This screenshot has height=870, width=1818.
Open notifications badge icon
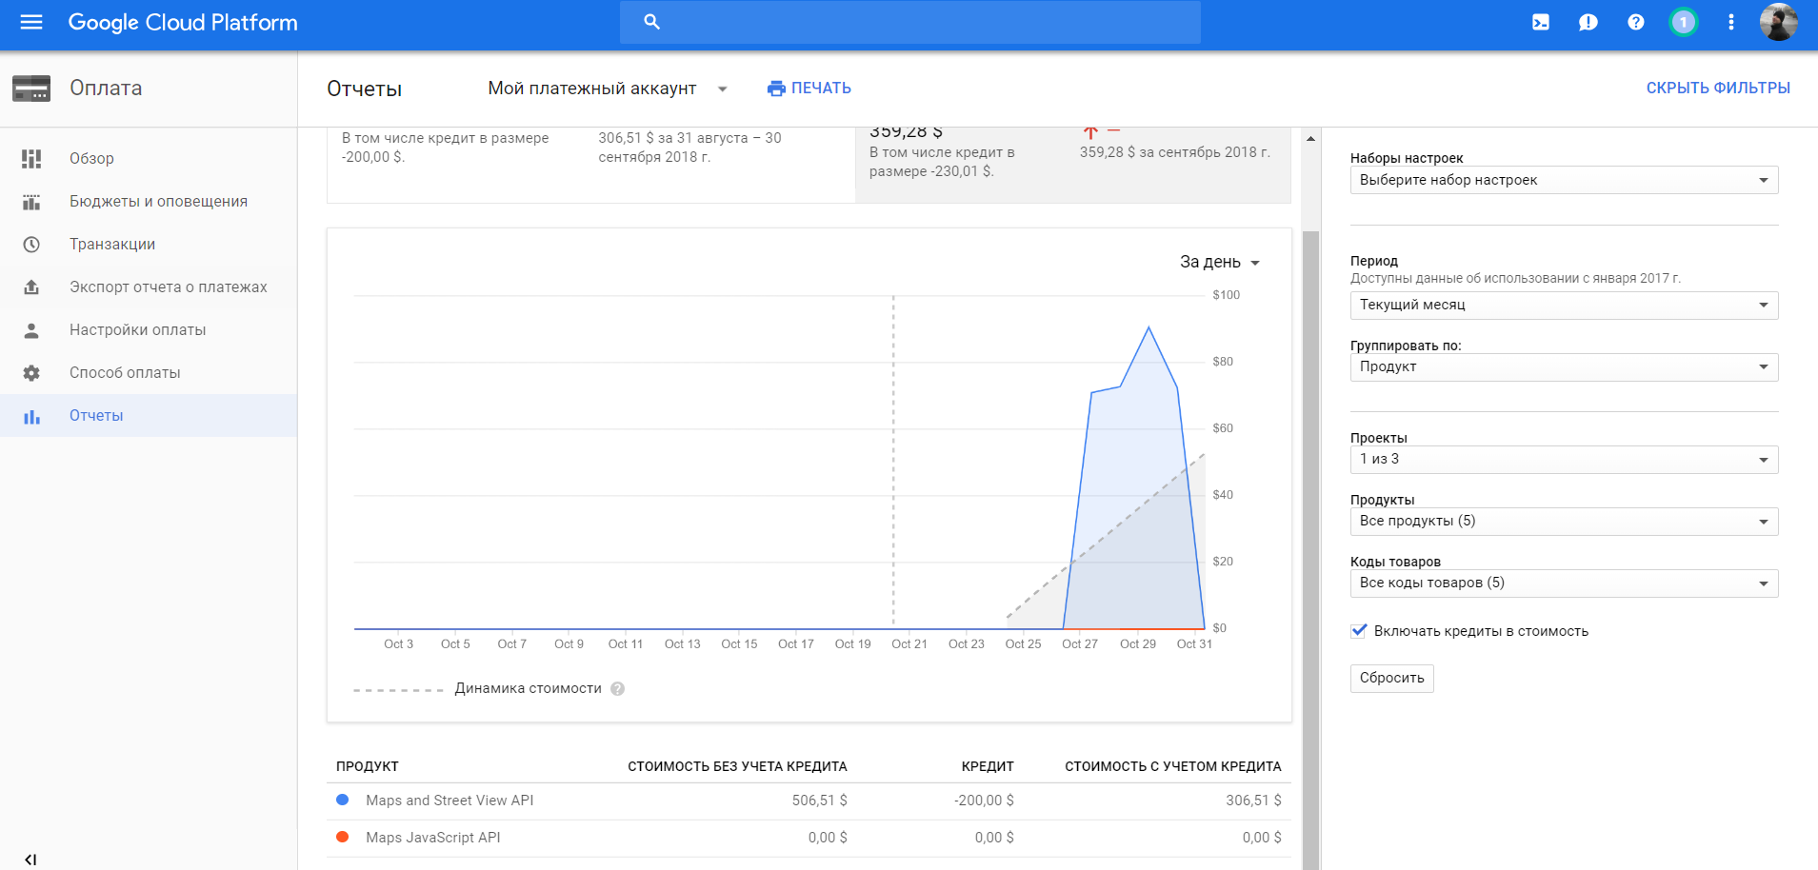(1683, 22)
